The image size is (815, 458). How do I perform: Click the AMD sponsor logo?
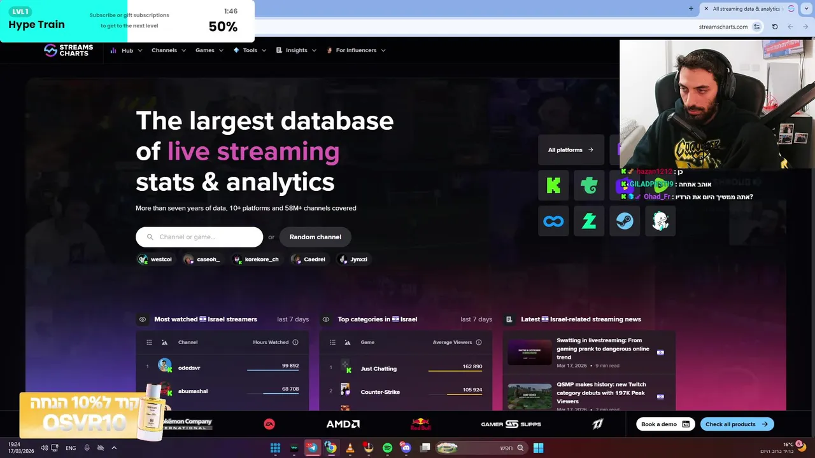[x=343, y=424]
